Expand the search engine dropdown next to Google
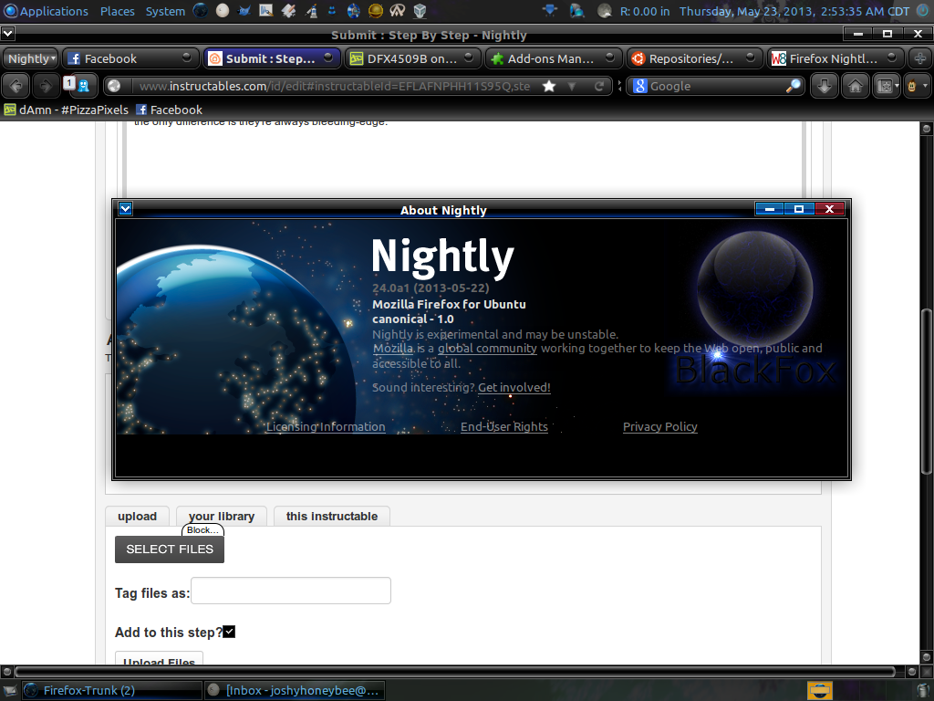Image resolution: width=934 pixels, height=701 pixels. (641, 87)
